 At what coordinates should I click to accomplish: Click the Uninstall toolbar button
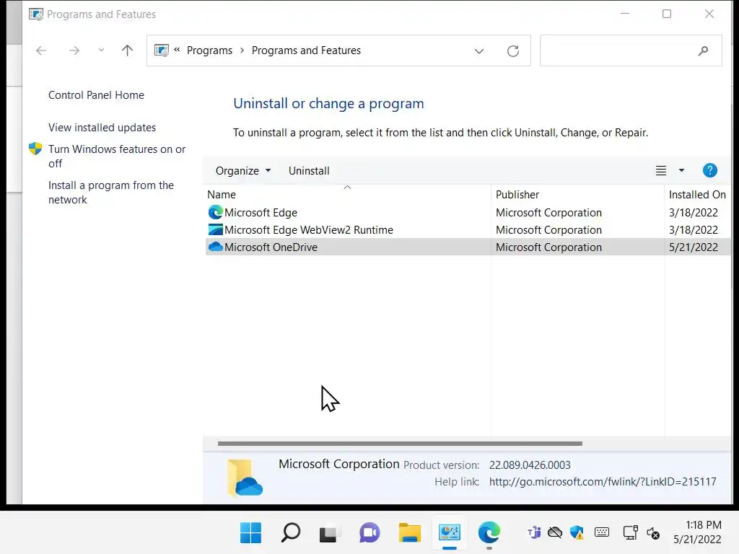tap(309, 170)
